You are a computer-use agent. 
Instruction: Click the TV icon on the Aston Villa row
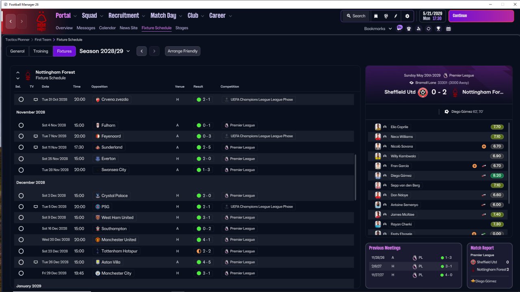[x=36, y=262]
